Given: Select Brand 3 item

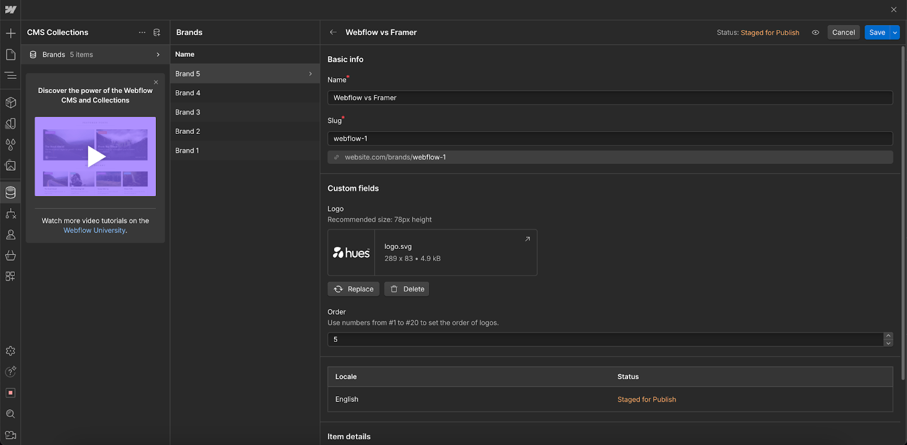Looking at the screenshot, I should pyautogui.click(x=245, y=112).
